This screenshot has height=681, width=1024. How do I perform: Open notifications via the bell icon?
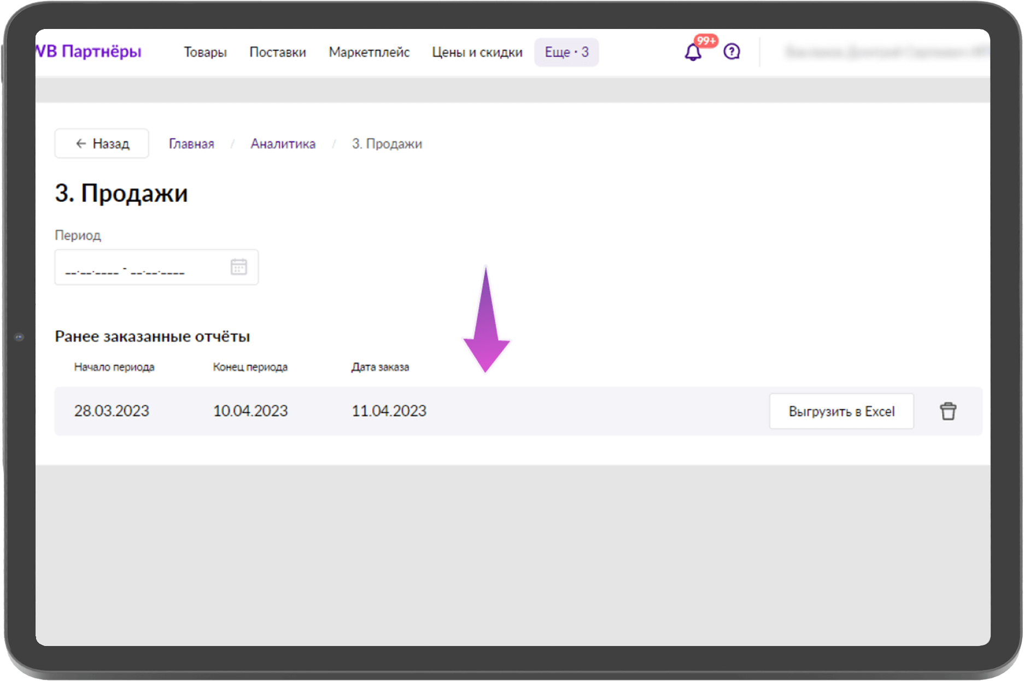pos(692,52)
